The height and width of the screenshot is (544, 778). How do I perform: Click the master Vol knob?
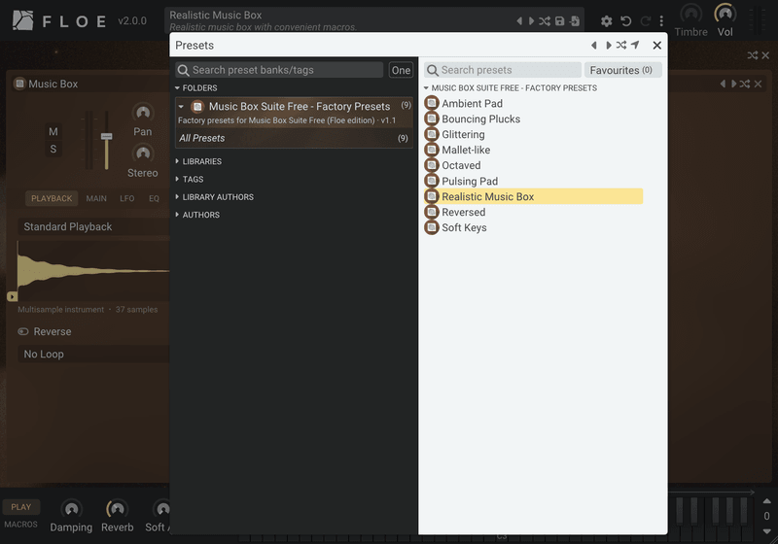pyautogui.click(x=725, y=14)
